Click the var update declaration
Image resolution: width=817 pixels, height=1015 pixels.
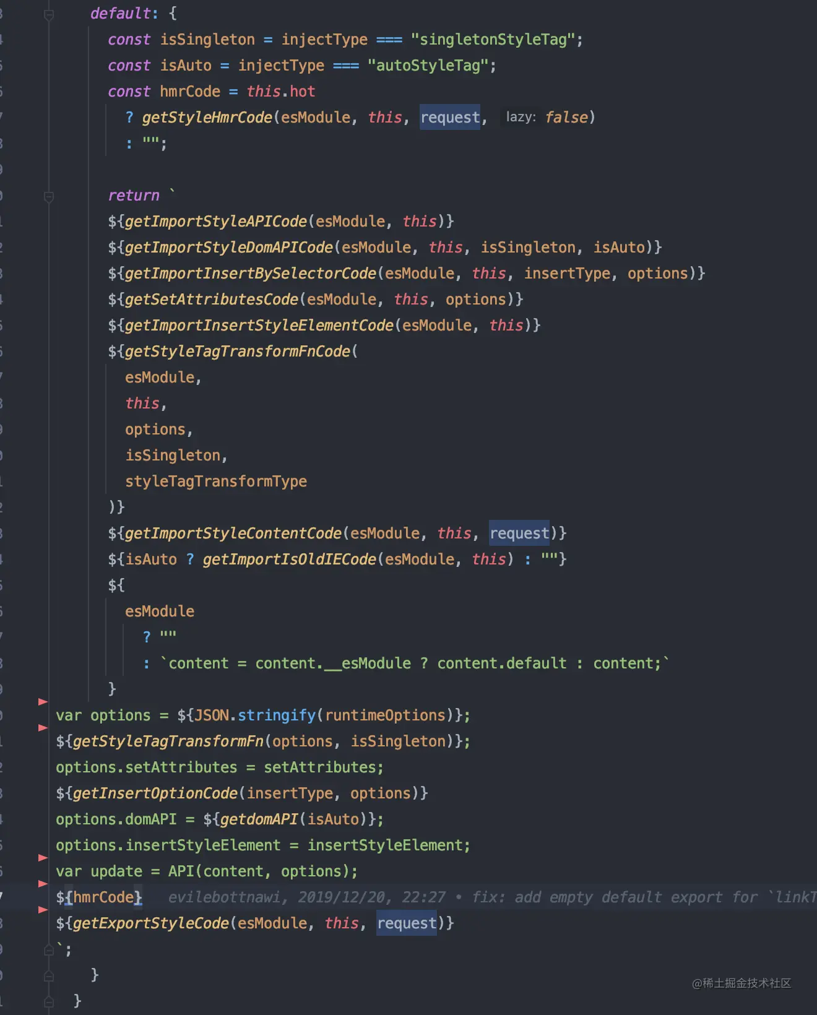99,871
